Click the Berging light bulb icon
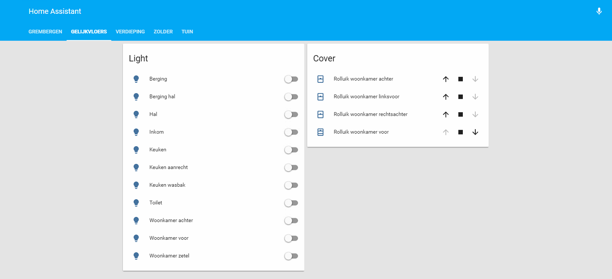Viewport: 612px width, 279px height. pos(136,79)
